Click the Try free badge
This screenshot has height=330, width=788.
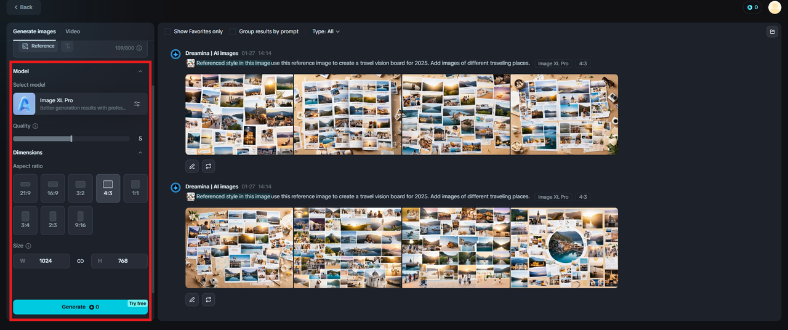(x=137, y=304)
